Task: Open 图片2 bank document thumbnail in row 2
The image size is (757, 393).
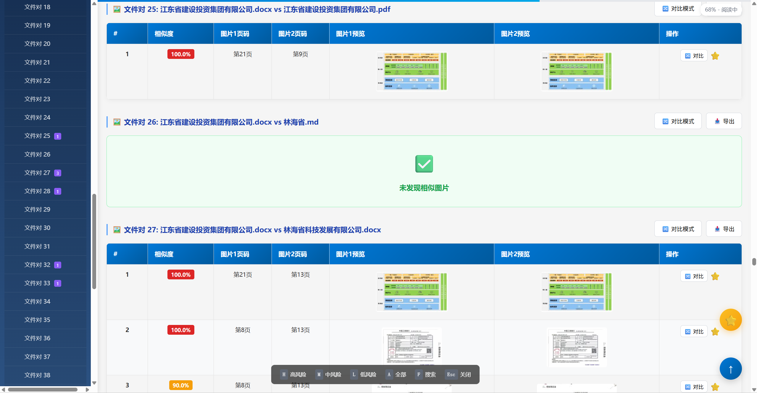Action: tap(577, 347)
